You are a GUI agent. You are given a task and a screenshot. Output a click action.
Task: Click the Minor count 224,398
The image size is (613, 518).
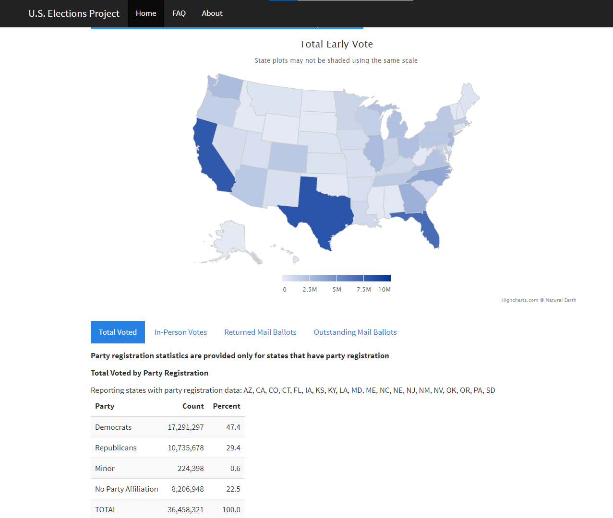pyautogui.click(x=191, y=468)
